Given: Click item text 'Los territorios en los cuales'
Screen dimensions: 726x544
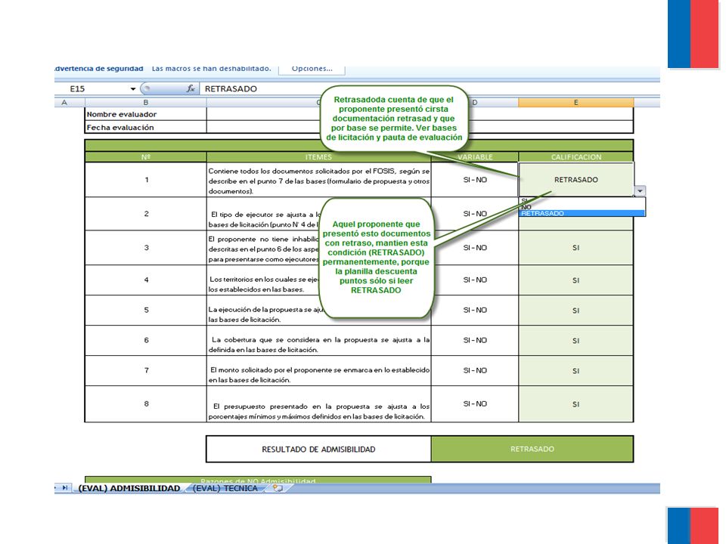Looking at the screenshot, I should 263,285.
